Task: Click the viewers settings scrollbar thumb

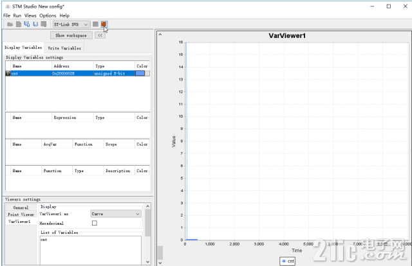Action: (x=147, y=222)
